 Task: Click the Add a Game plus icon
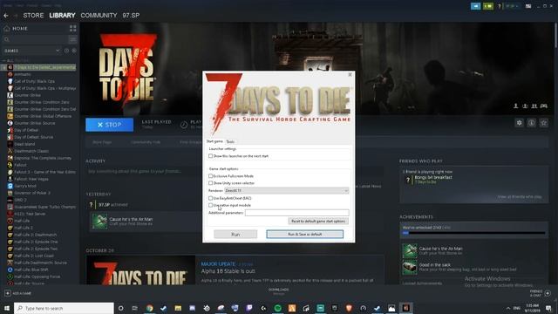[x=8, y=293]
